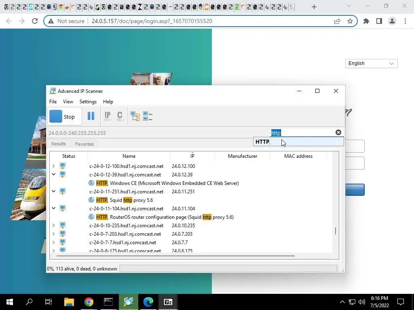Open the English language dropdown on login page
414x310 pixels.
(371, 63)
